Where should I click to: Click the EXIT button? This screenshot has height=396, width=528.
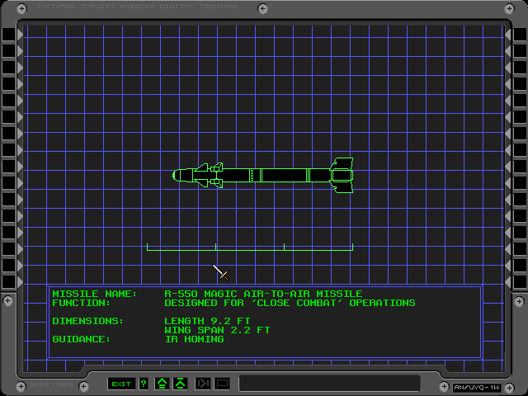[x=121, y=384]
